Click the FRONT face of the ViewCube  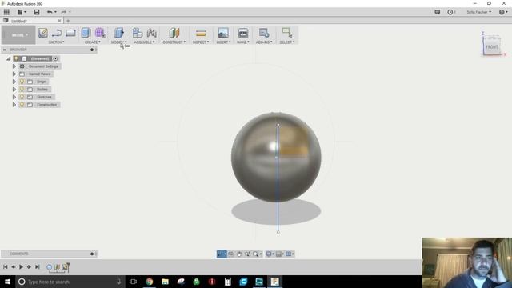coord(492,46)
